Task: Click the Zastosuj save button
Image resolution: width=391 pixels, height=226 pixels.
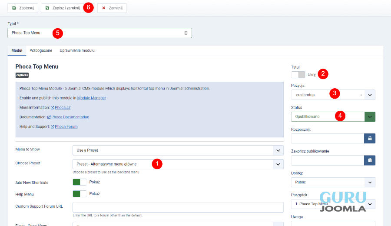Action: (x=23, y=8)
